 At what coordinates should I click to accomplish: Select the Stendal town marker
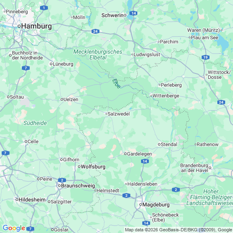[159, 144]
